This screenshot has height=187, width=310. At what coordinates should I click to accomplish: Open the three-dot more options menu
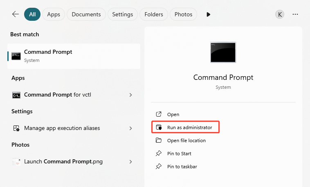295,14
